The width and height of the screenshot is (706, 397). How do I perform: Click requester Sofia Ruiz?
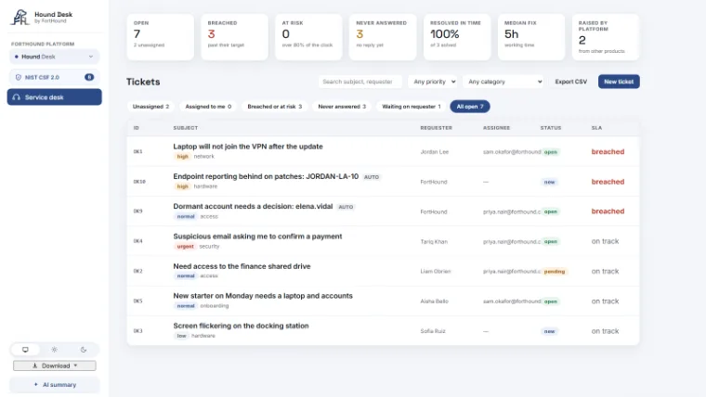[x=433, y=331]
